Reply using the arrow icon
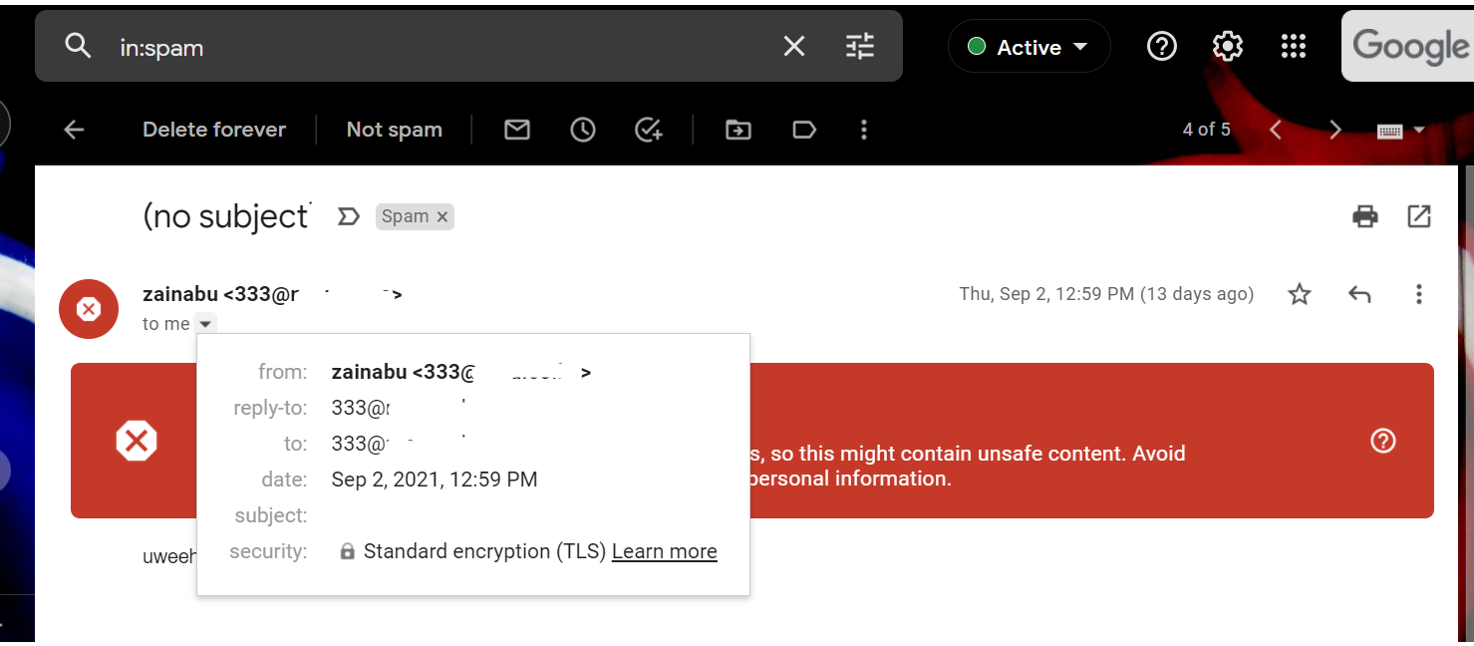The height and width of the screenshot is (646, 1474). pyautogui.click(x=1359, y=294)
